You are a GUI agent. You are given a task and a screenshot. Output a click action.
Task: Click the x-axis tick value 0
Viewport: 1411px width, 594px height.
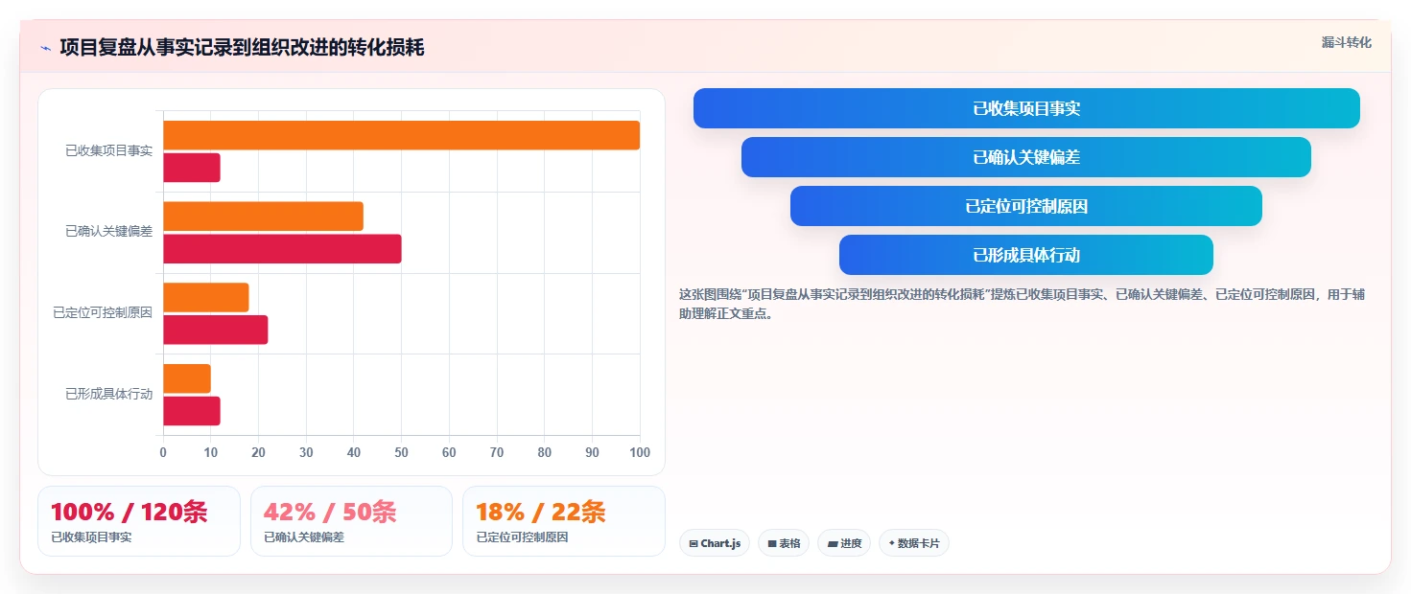pos(163,452)
